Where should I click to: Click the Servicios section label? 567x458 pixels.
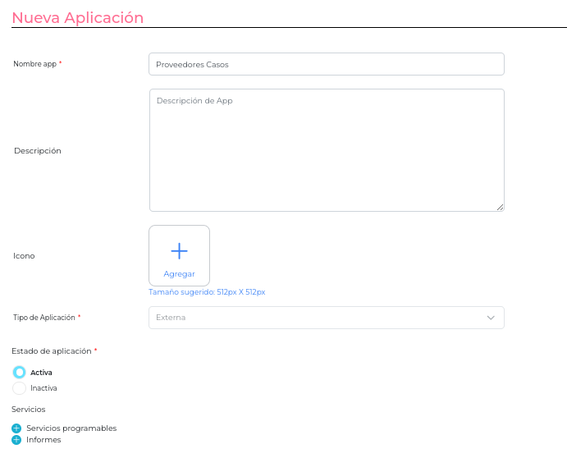point(29,409)
